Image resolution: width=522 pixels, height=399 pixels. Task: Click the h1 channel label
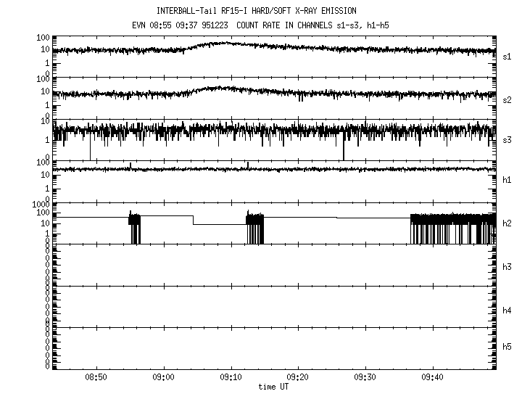point(507,180)
